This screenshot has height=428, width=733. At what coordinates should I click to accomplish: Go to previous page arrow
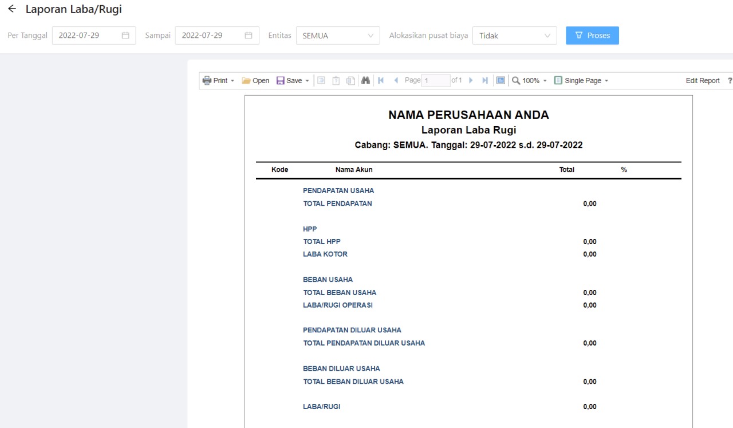point(396,81)
